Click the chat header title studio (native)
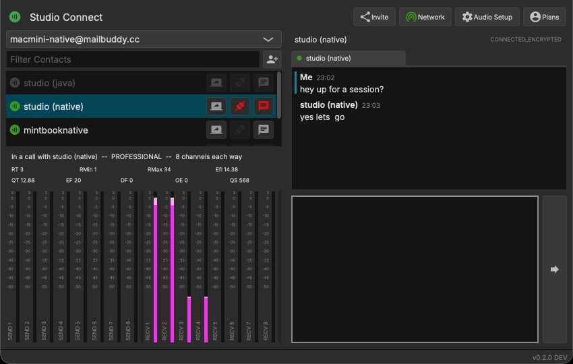Image resolution: width=573 pixels, height=364 pixels. [320, 40]
